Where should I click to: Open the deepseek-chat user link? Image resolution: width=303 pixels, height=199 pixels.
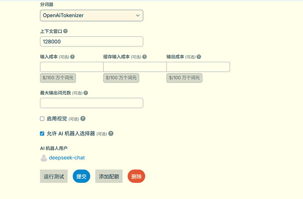pos(67,158)
